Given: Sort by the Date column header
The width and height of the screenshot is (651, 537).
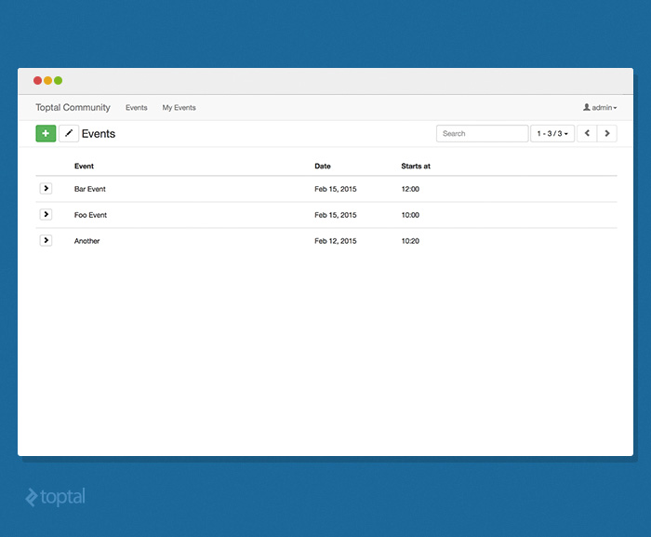Looking at the screenshot, I should pyautogui.click(x=323, y=167).
